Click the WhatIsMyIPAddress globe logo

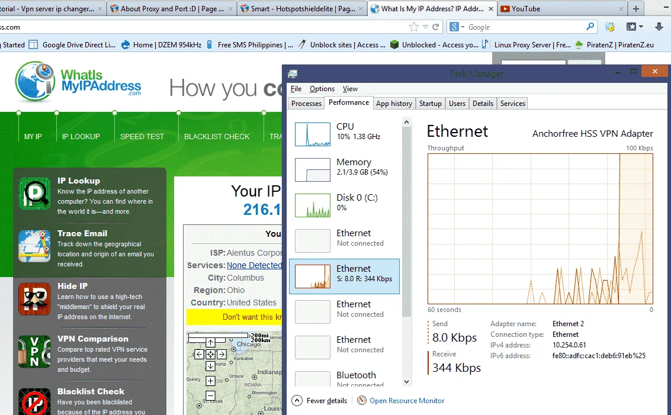(x=35, y=81)
